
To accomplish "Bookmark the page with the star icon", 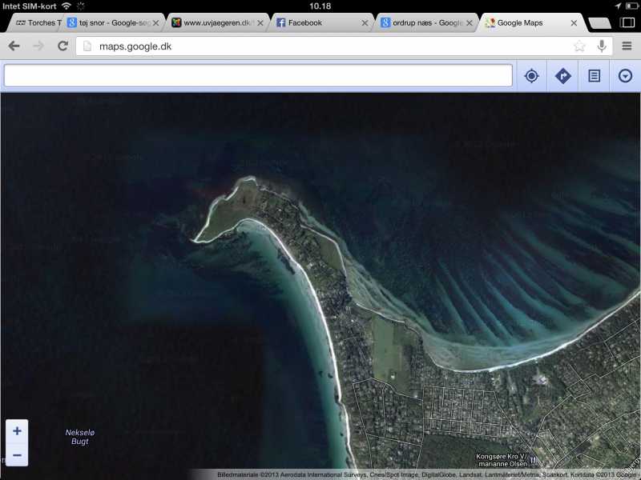I will point(579,46).
